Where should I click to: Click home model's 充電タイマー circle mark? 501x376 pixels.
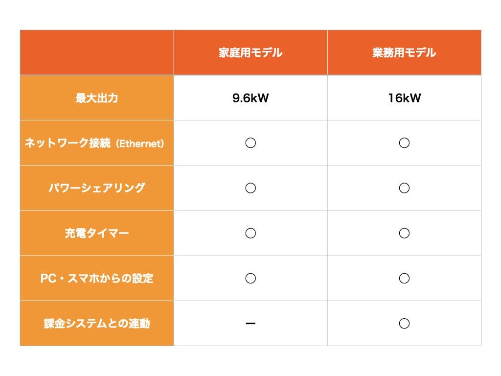250,233
